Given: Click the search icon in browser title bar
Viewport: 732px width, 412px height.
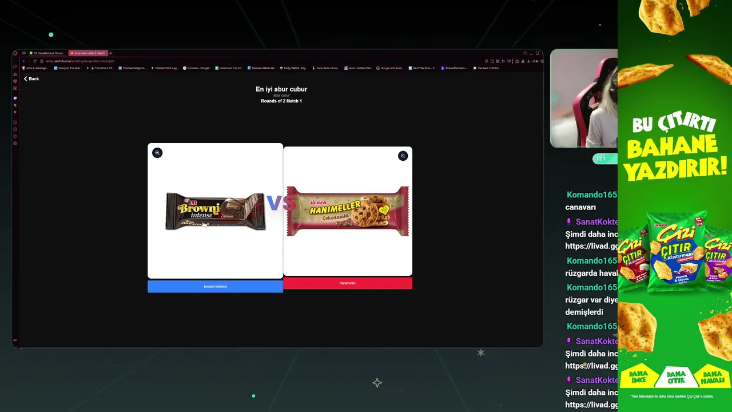Looking at the screenshot, I should [x=525, y=53].
